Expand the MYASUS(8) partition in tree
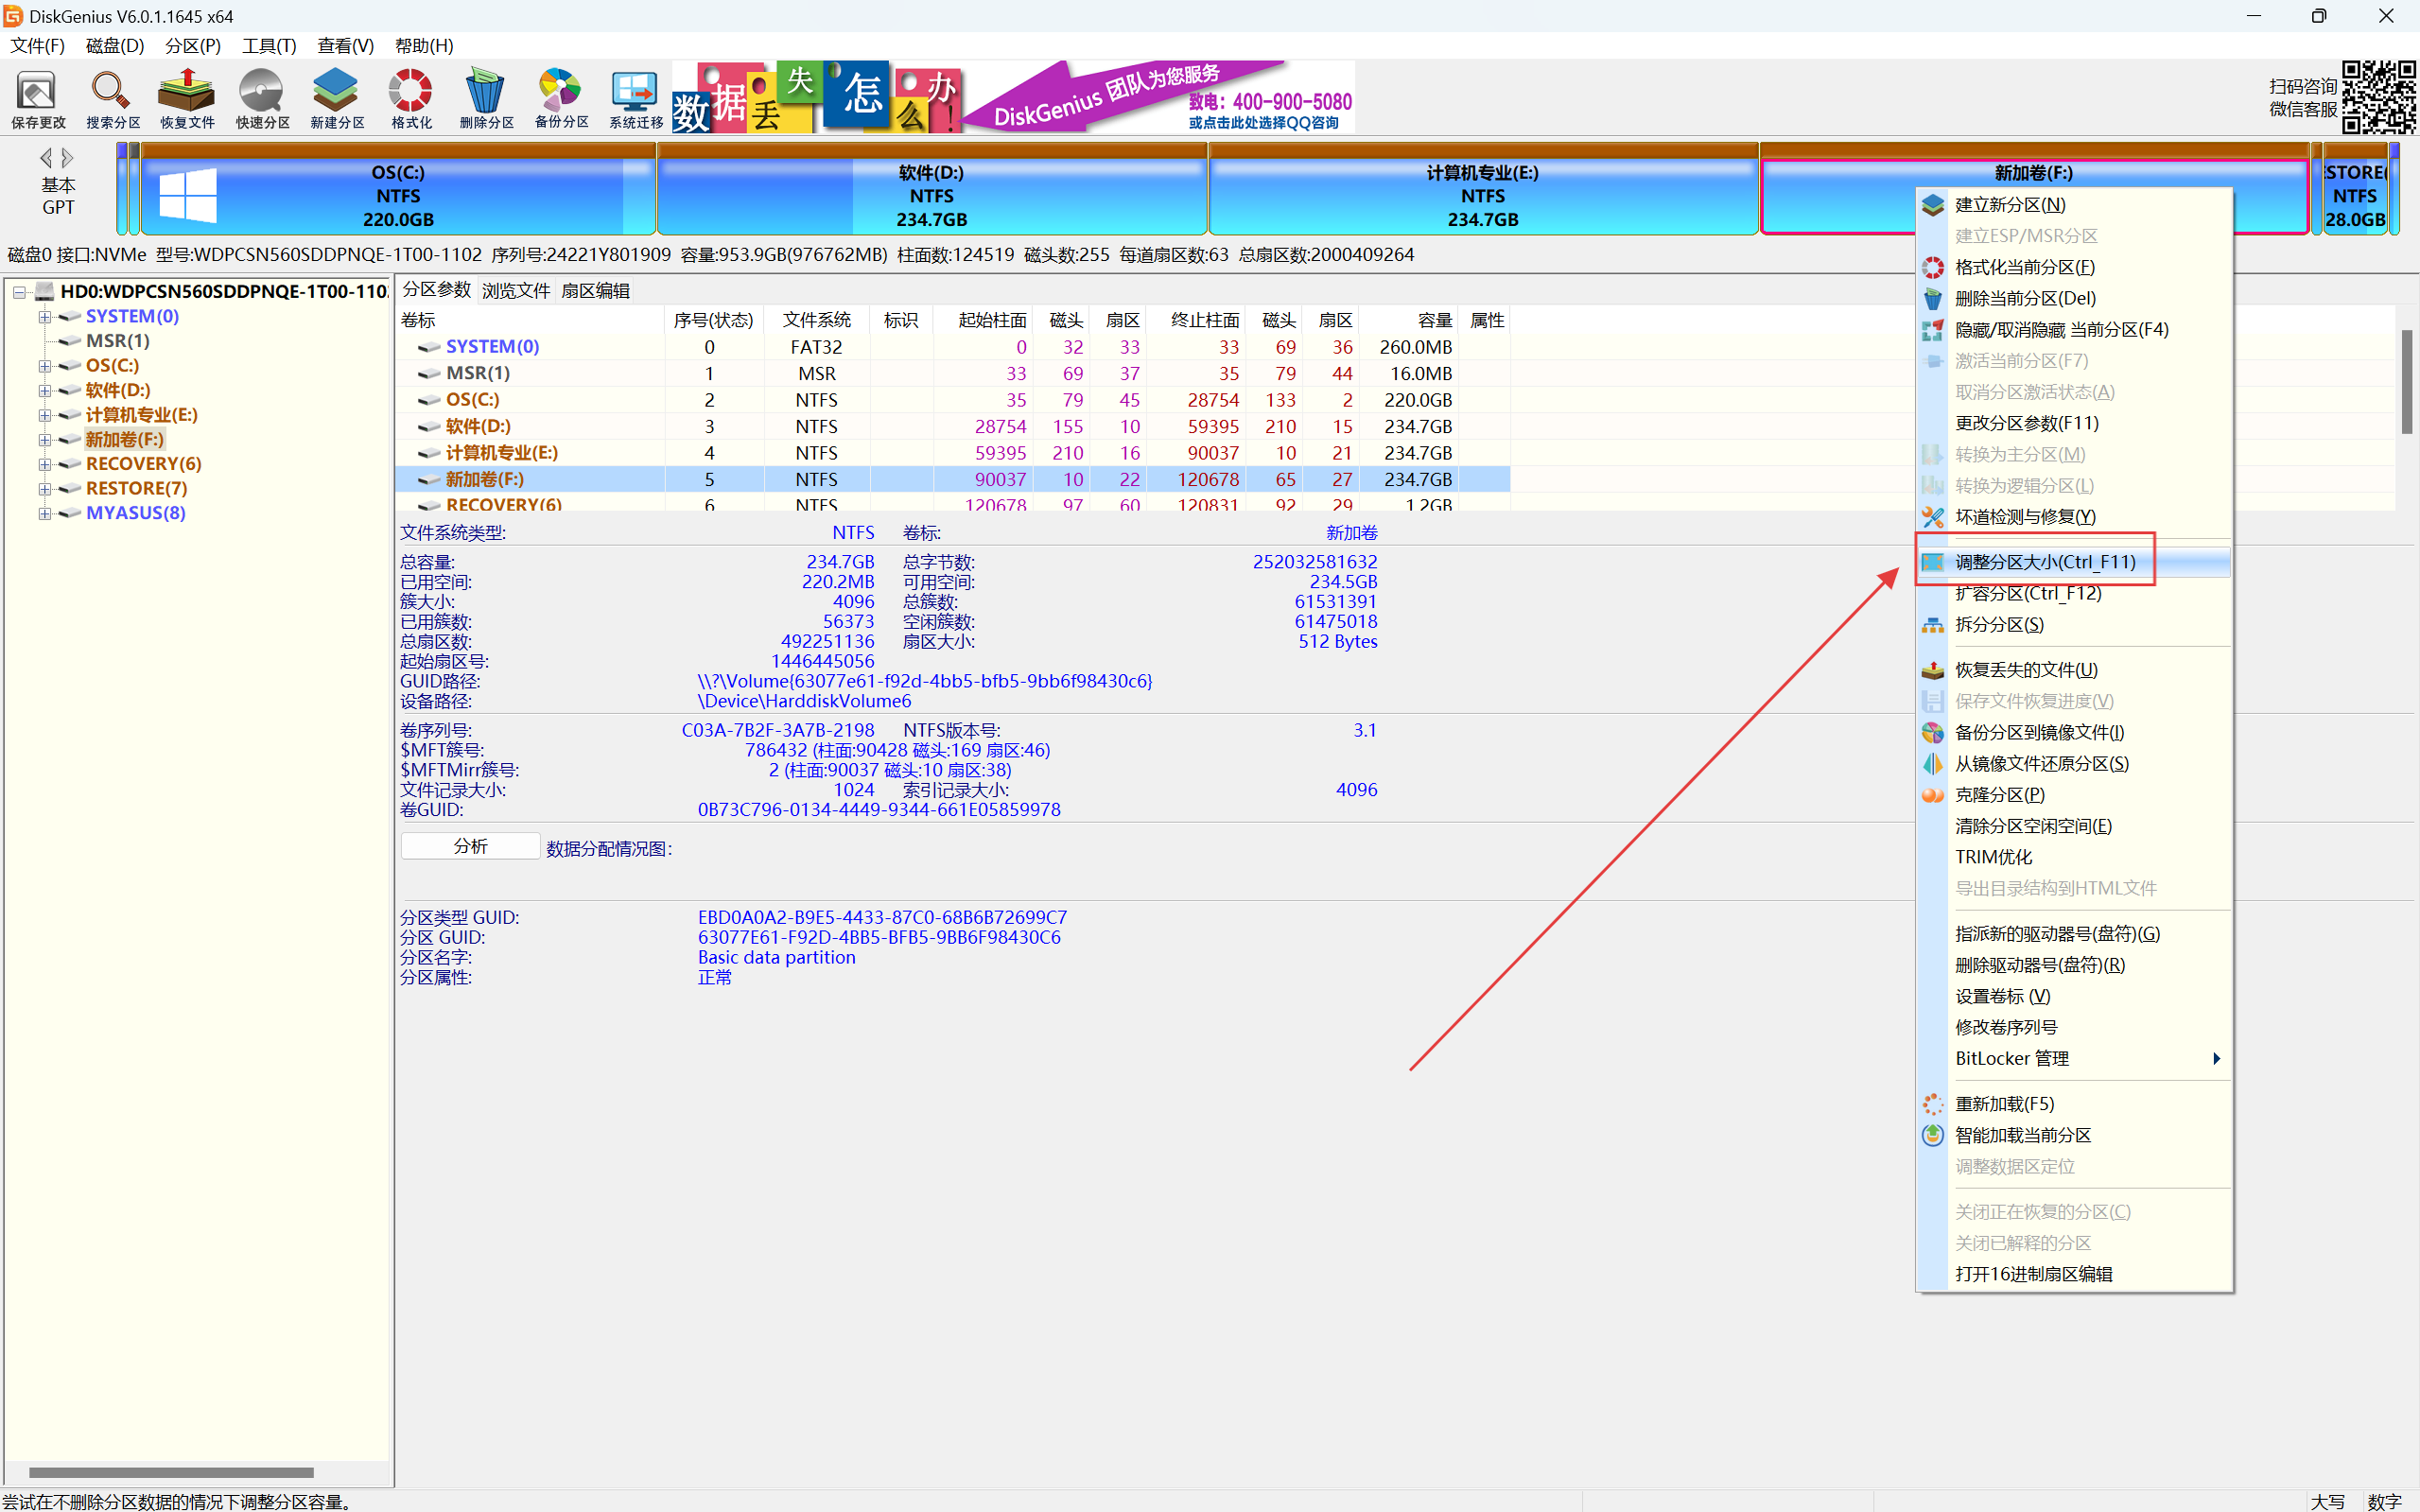This screenshot has height=1512, width=2420. coord(44,514)
